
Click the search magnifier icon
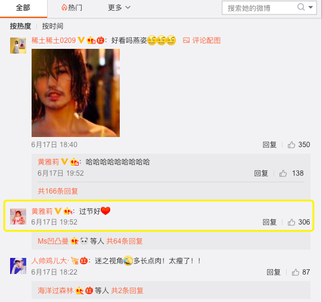point(301,7)
